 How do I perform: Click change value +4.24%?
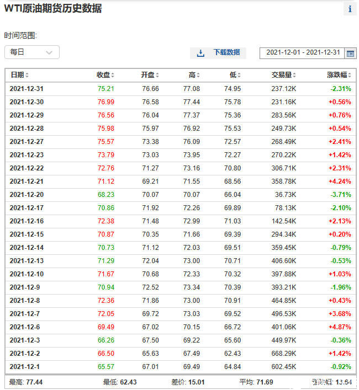pos(340,181)
